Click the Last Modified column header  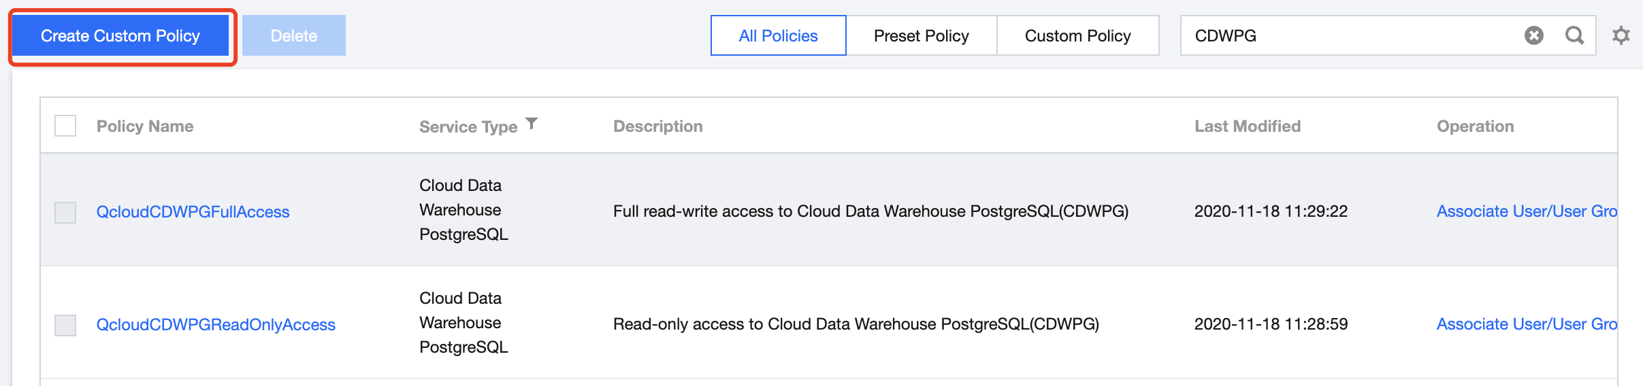(1248, 126)
